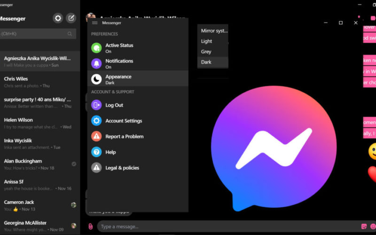Image resolution: width=376 pixels, height=235 pixels.
Task: Close the preferences window
Action: pyautogui.click(x=356, y=23)
